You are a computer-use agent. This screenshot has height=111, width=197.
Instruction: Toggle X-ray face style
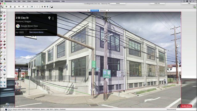tap(32, 7)
